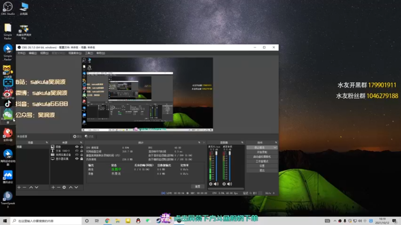Image resolution: width=401 pixels, height=225 pixels.
Task: Open the 视图(V) menu
Action: pyautogui.click(x=44, y=53)
